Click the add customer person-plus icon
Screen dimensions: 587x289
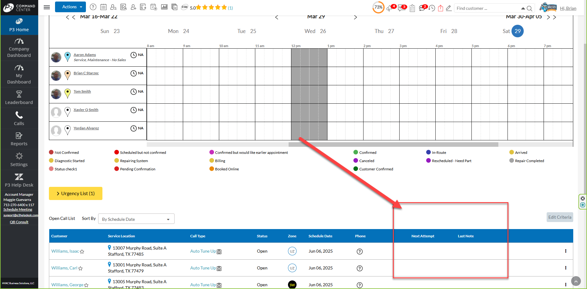tap(133, 7)
